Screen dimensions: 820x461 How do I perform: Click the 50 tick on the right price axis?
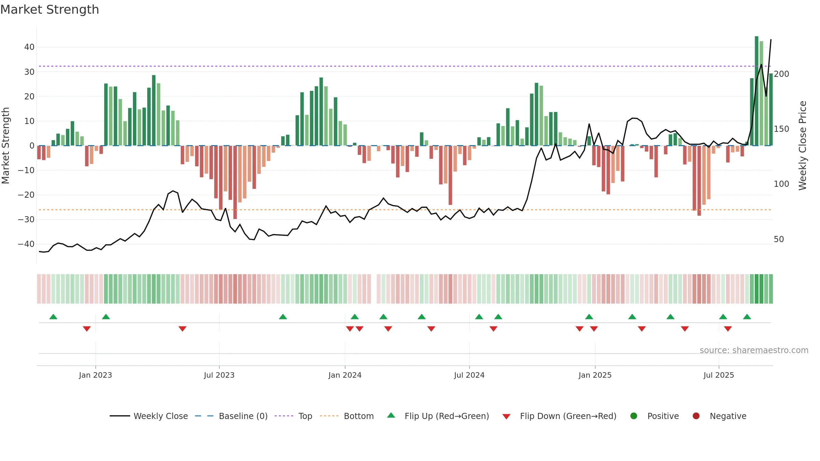pos(779,239)
